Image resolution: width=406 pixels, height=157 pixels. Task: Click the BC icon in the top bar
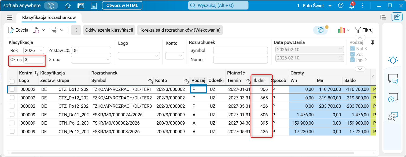94,5
